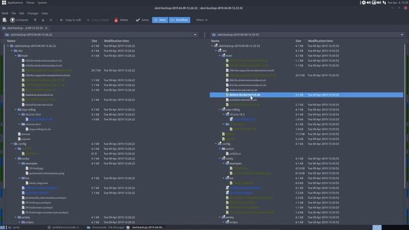Screen dimensions: 409x230
Task: Select scripts folder in left pane
Action: pyautogui.click(x=29, y=222)
